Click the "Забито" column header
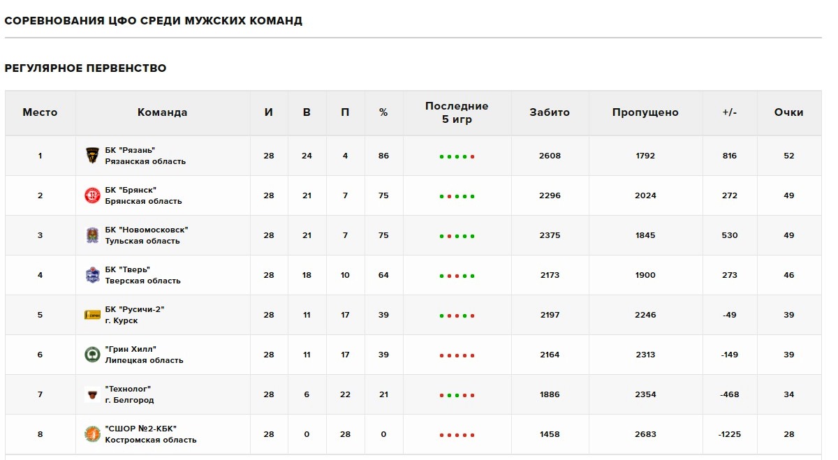838x460 pixels. point(550,112)
